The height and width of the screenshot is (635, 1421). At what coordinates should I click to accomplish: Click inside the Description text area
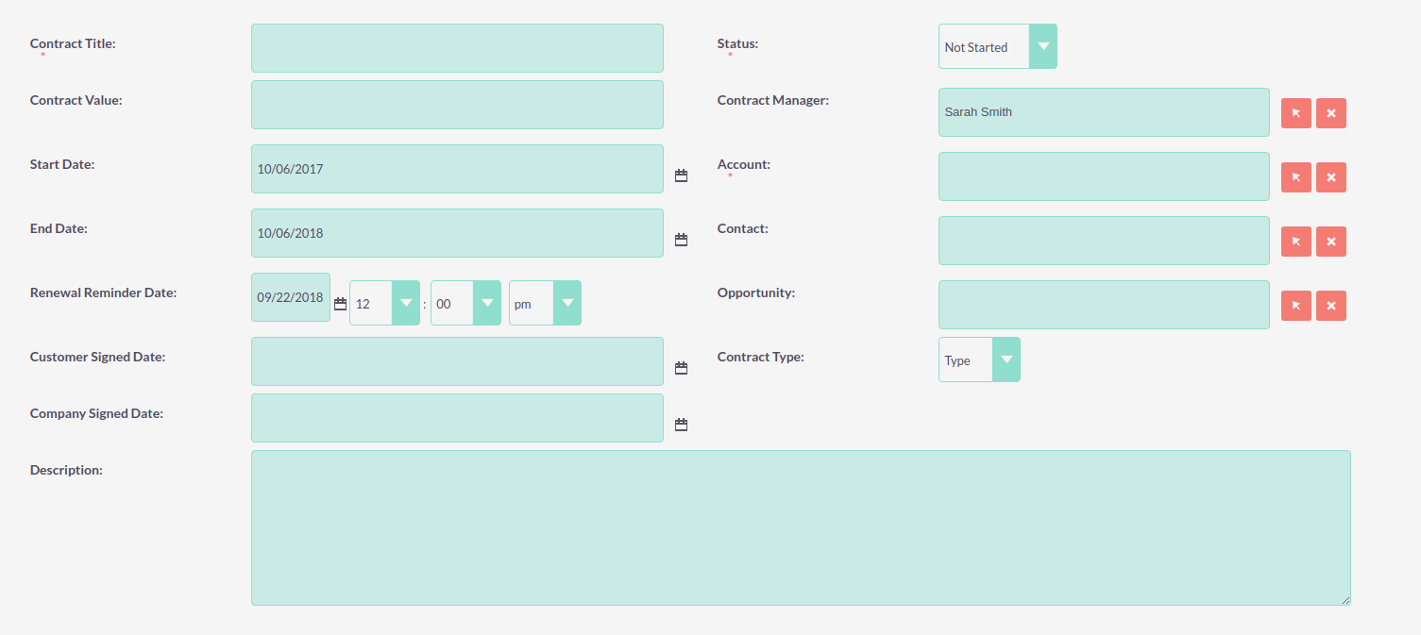tap(800, 527)
